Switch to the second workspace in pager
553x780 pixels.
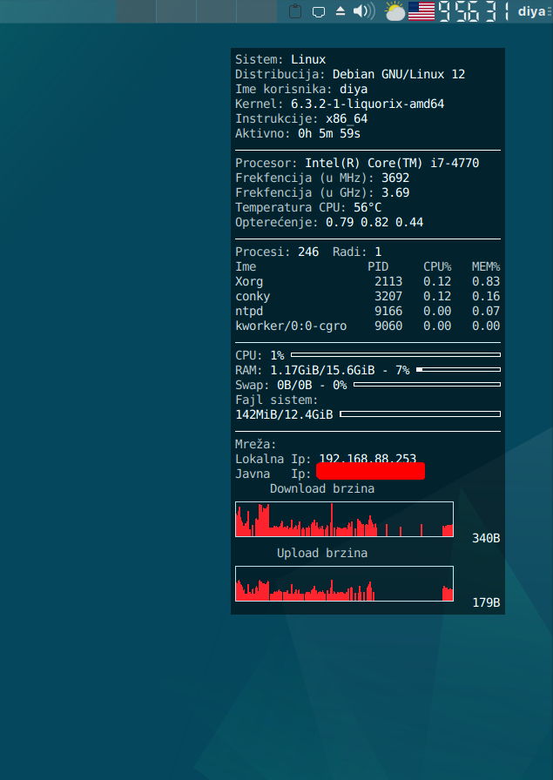pos(176,11)
